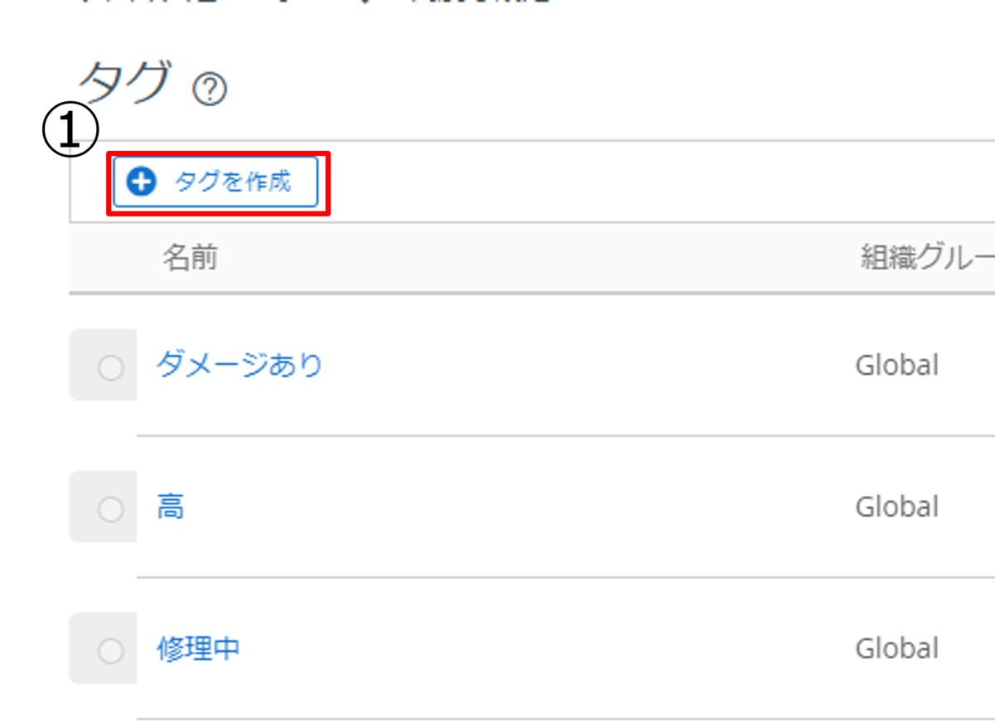Select the ダメージあり row radio button
The width and height of the screenshot is (995, 728).
110,367
